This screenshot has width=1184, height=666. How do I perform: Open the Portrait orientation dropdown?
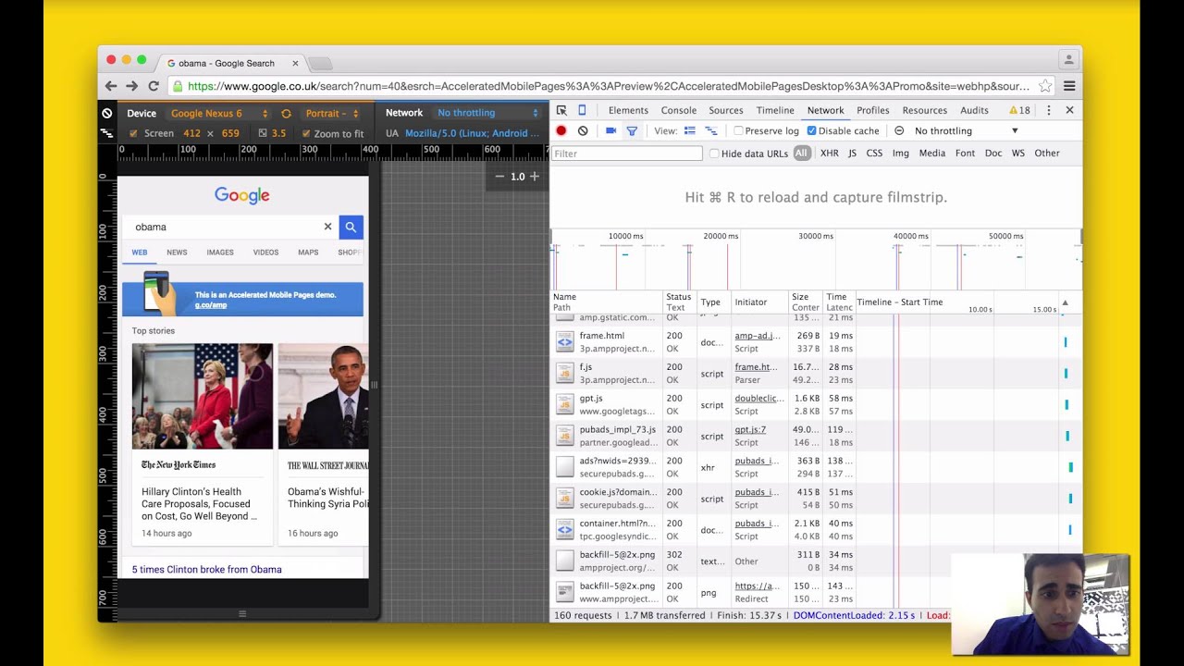click(331, 113)
